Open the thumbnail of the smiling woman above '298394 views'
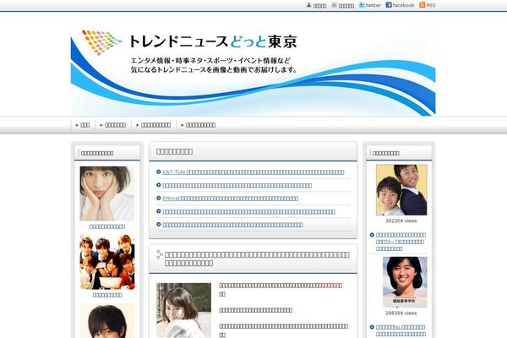507x338 pixels. coord(405,282)
